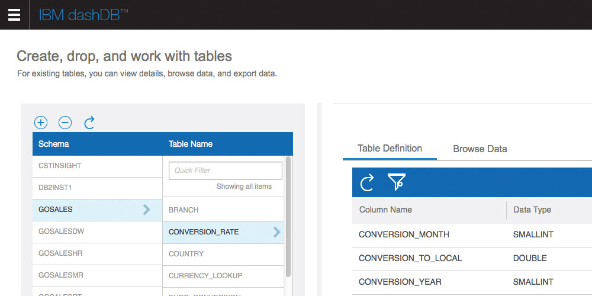The width and height of the screenshot is (592, 296).
Task: Click the 'Showing all items' label
Action: point(244,186)
